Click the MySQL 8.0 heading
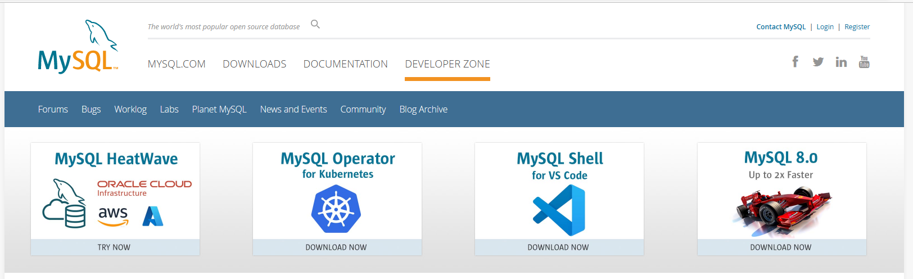913x279 pixels. (781, 157)
